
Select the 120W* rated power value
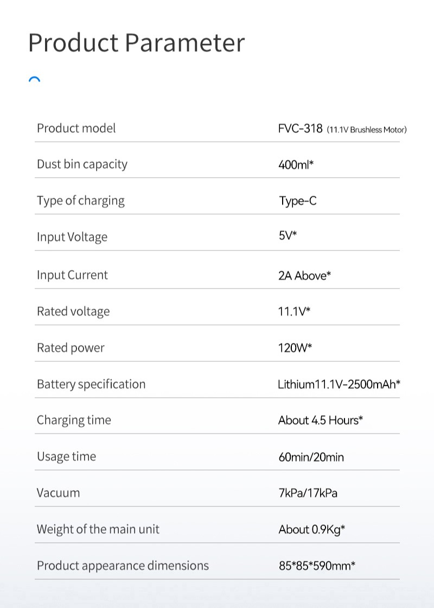point(295,348)
